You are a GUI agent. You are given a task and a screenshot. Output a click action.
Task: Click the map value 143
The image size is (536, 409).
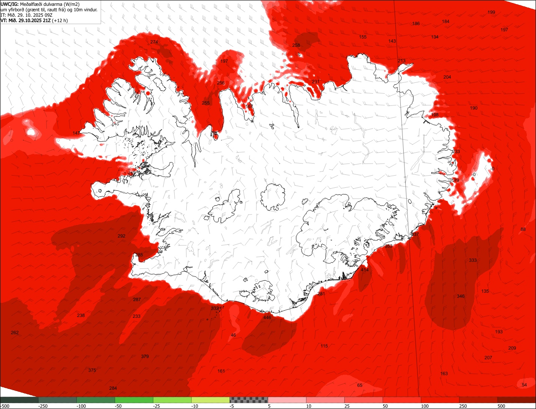click(x=392, y=41)
